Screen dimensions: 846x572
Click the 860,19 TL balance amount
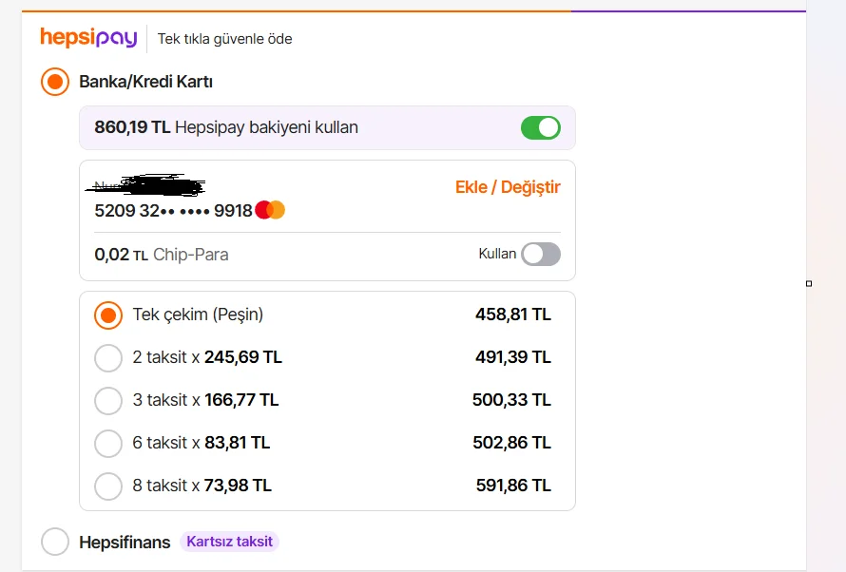pos(132,127)
